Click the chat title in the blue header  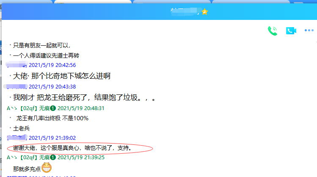(x=185, y=12)
